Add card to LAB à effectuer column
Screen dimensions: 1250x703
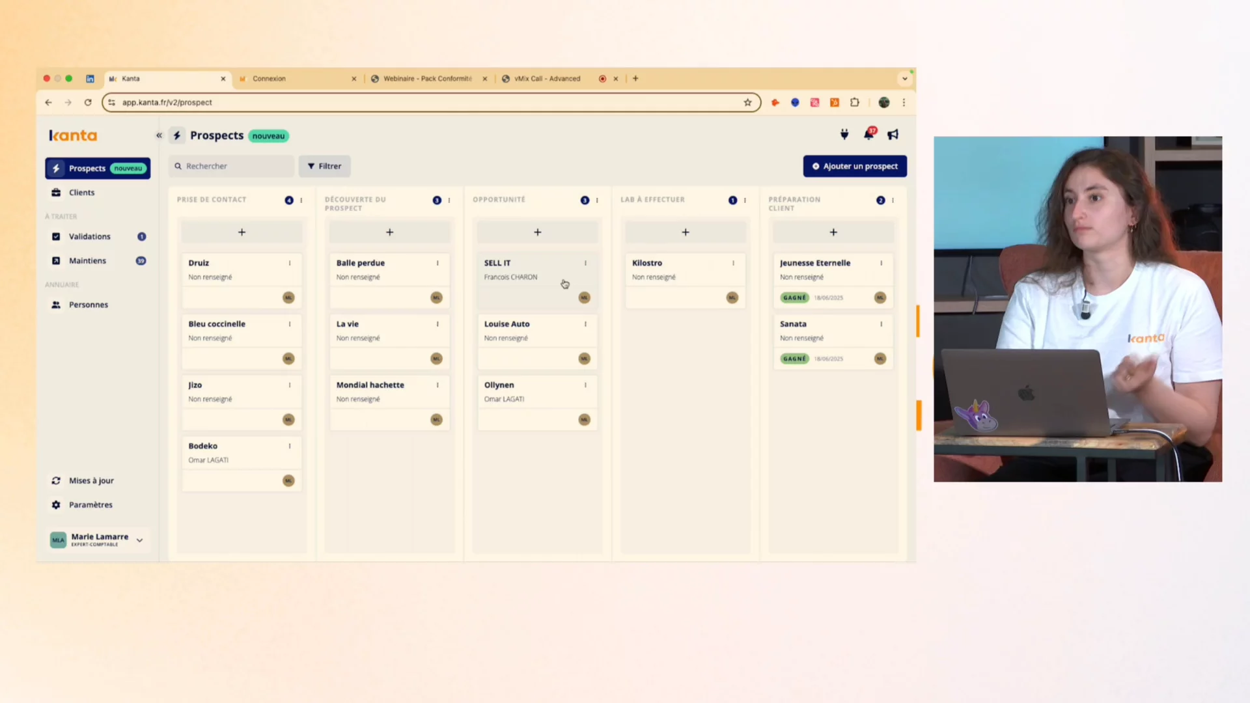685,232
